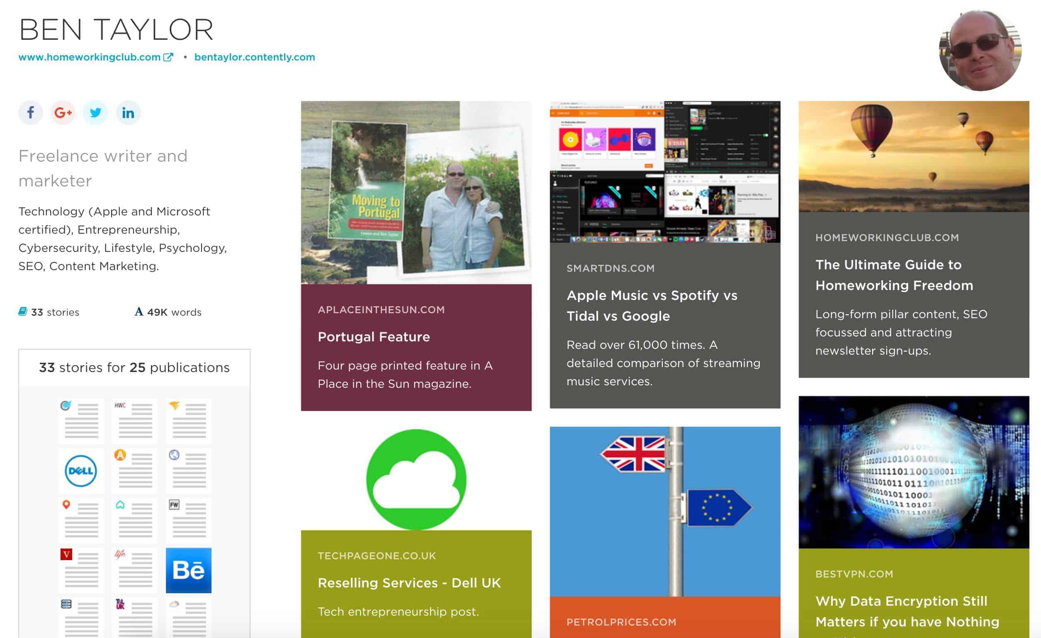This screenshot has width=1041, height=638.
Task: Click 'Tech entrepreneurship post.' description
Action: pos(399,611)
